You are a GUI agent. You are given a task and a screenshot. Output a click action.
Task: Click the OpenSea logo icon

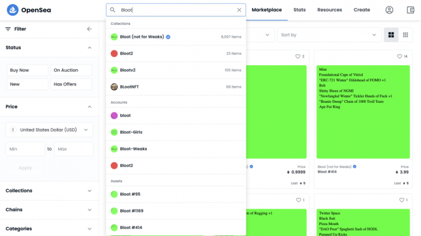coord(12,10)
